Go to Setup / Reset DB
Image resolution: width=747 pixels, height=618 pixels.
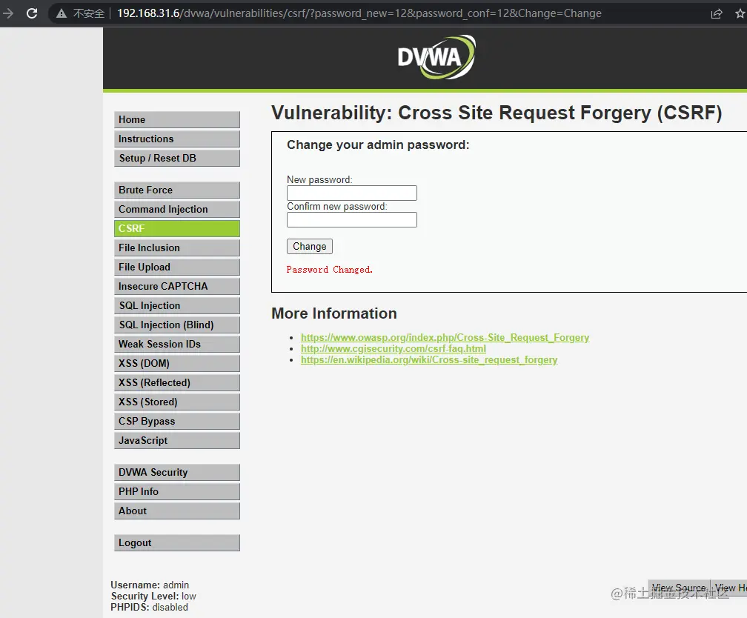pos(176,158)
